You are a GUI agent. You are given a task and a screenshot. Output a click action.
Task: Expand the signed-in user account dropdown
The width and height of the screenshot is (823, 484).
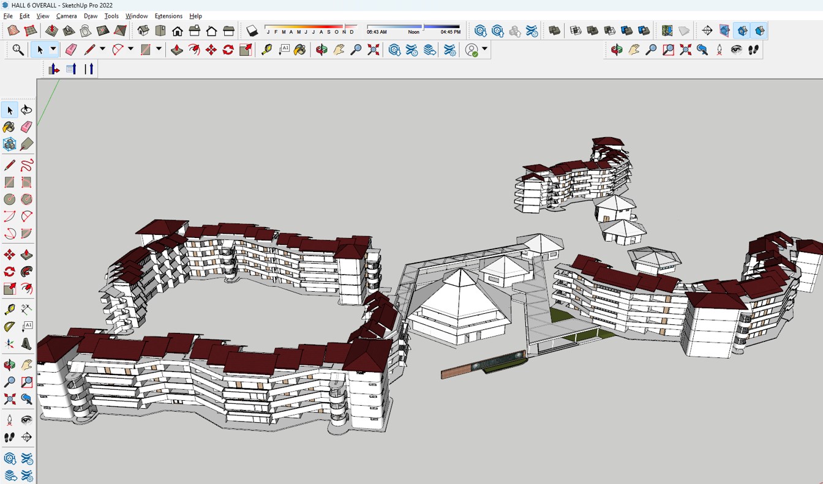coord(485,50)
